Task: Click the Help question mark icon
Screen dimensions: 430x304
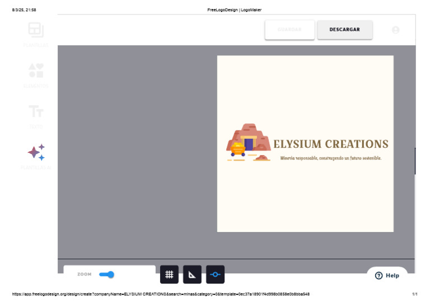Action: tap(379, 275)
